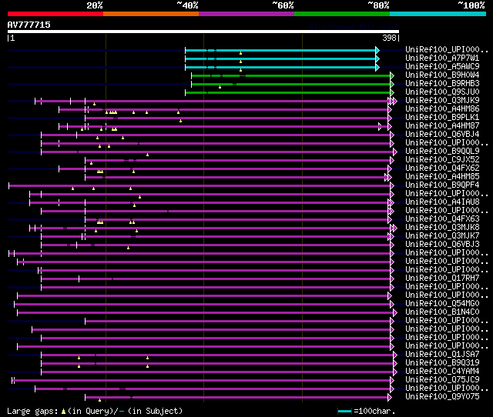Open hit UniRef100_A5AWC9
The image size is (493, 417).
pyautogui.click(x=442, y=67)
